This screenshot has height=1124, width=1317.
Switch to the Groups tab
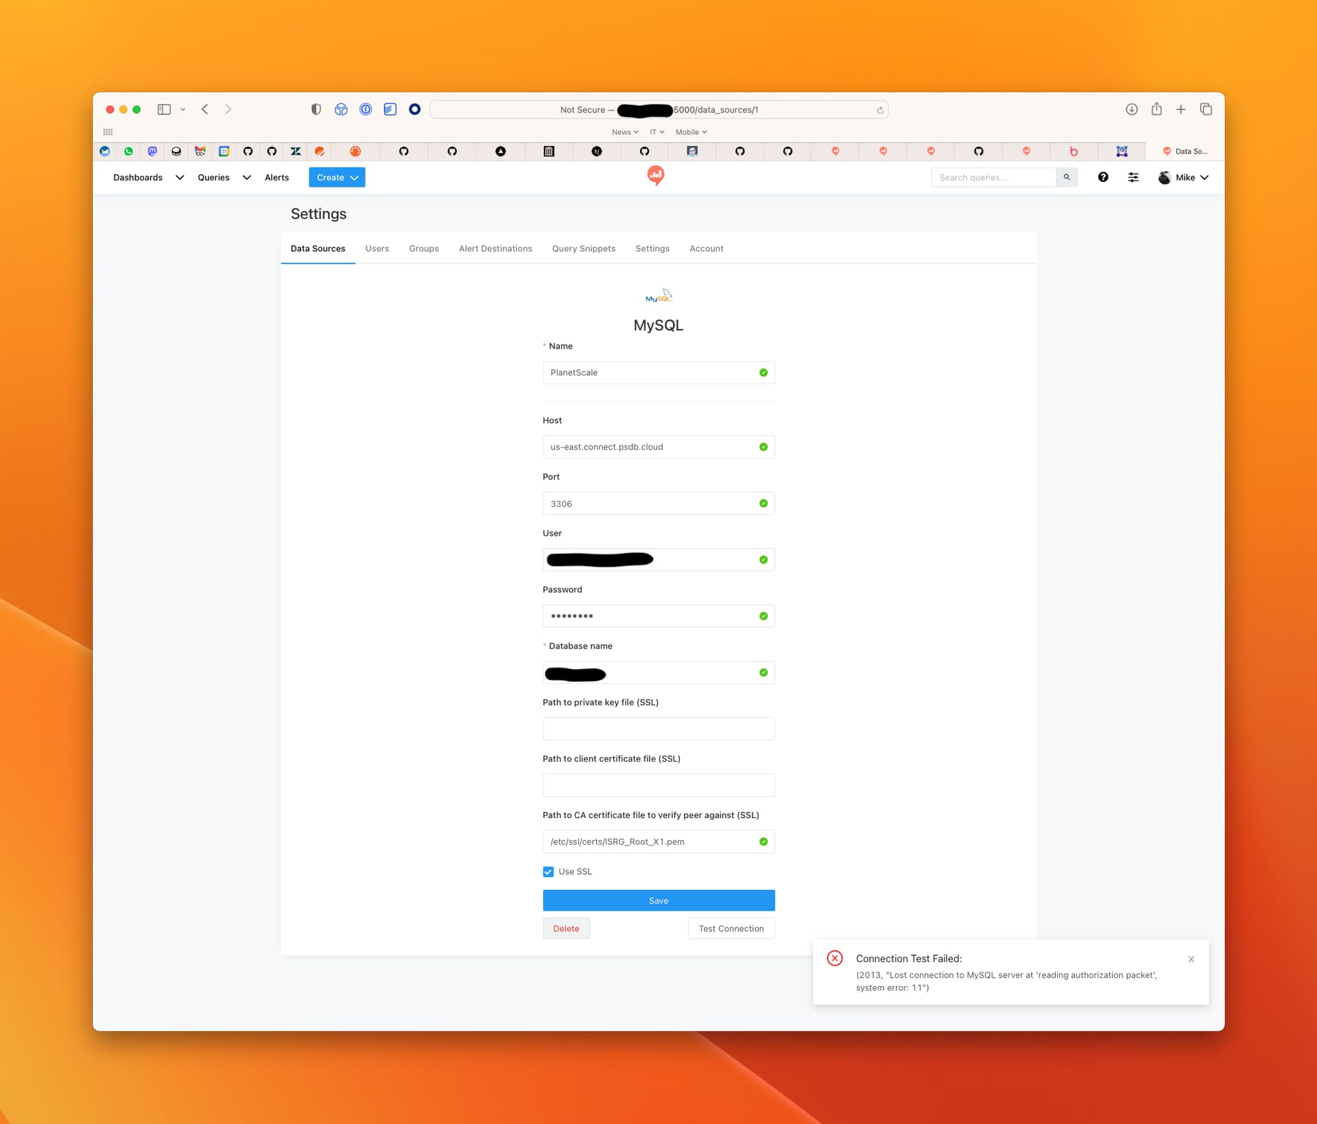424,249
